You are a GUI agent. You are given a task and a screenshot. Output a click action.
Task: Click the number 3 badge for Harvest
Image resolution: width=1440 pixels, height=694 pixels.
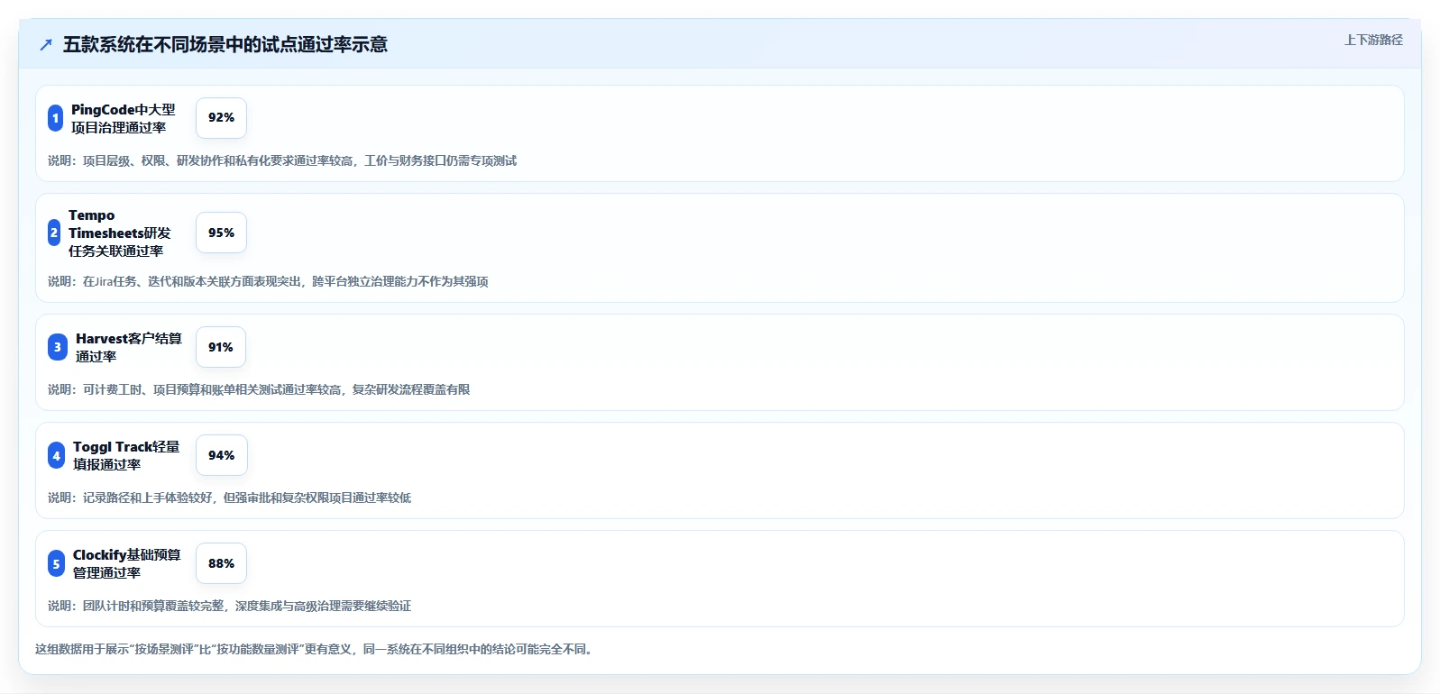click(x=58, y=347)
